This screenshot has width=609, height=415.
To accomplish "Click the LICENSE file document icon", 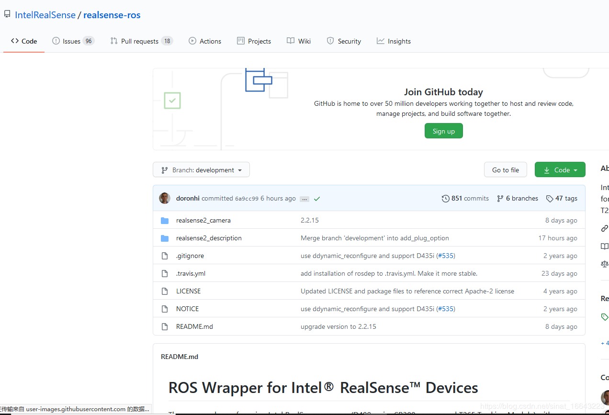I will coord(165,291).
